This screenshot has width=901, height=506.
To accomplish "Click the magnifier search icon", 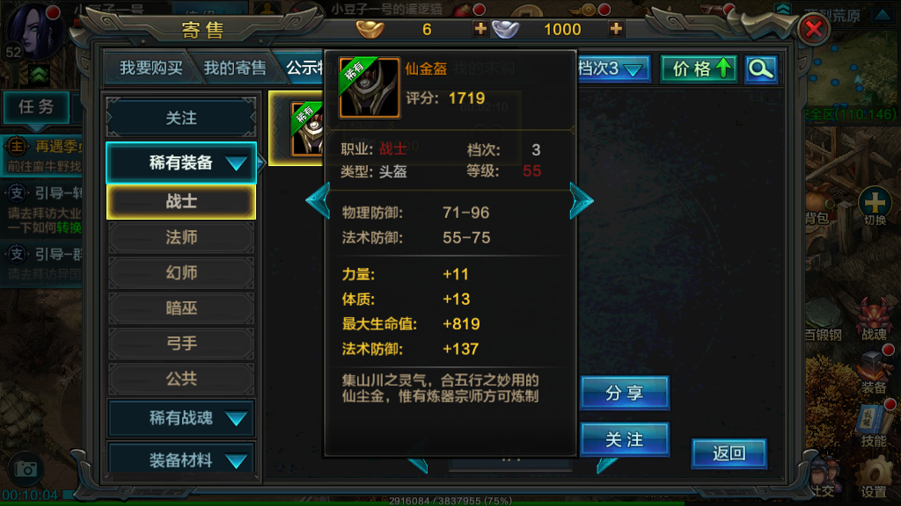I will [761, 69].
